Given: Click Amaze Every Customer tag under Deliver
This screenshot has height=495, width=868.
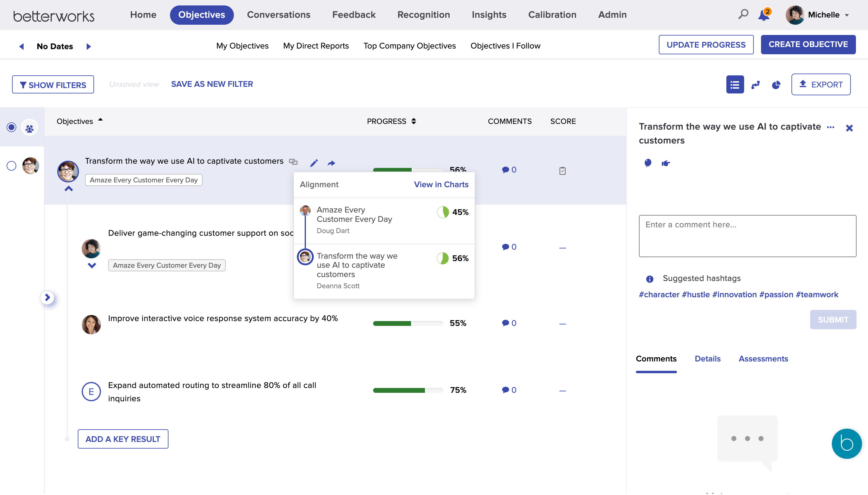Looking at the screenshot, I should tap(167, 265).
